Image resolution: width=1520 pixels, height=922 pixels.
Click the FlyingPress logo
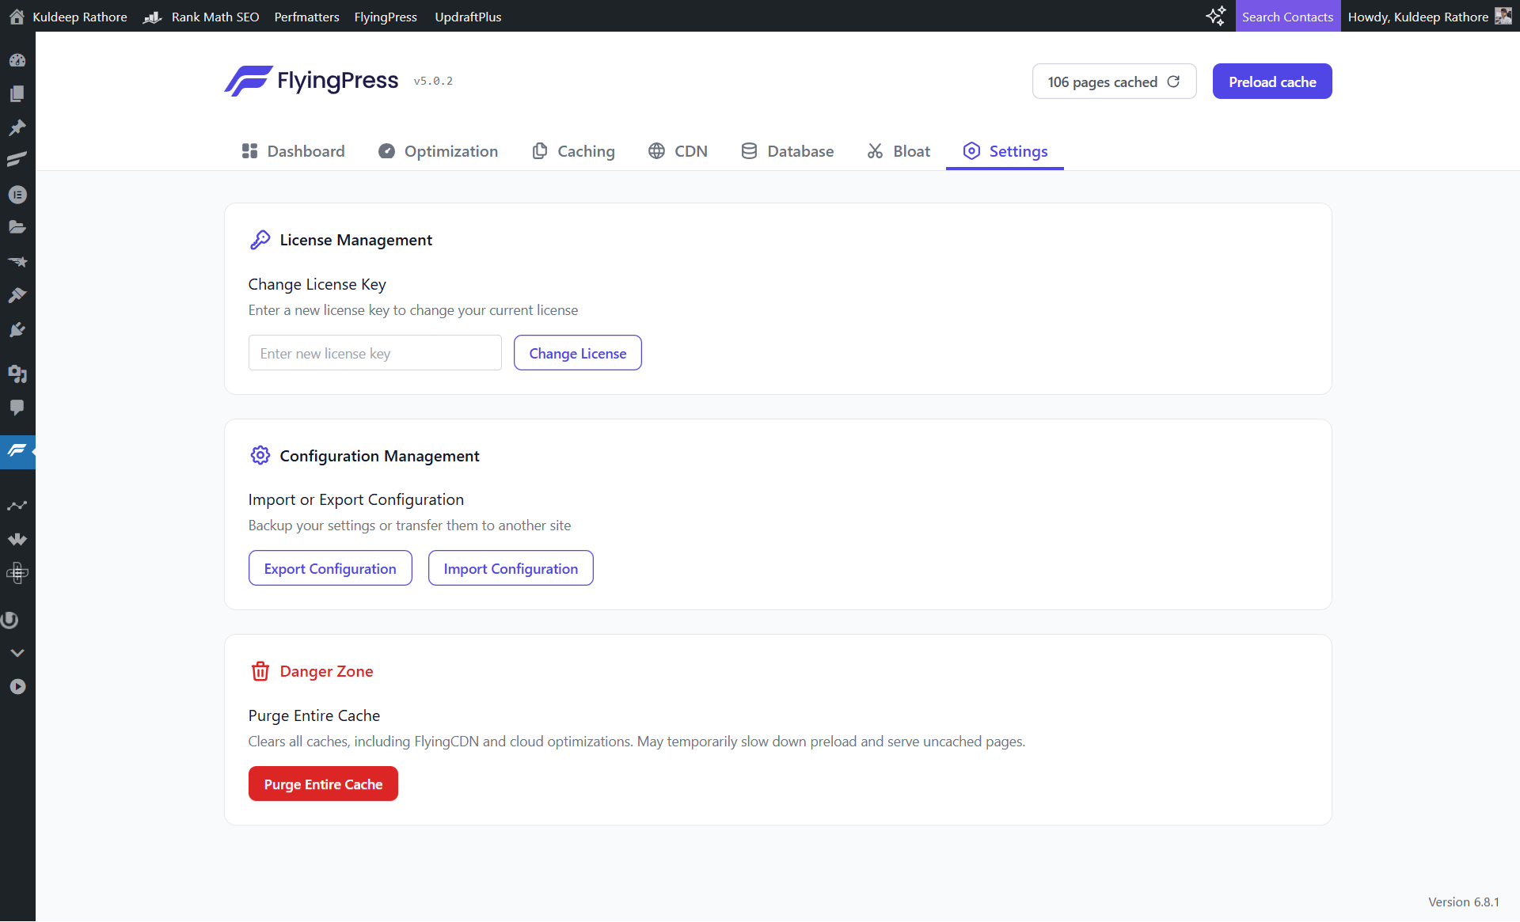[311, 81]
